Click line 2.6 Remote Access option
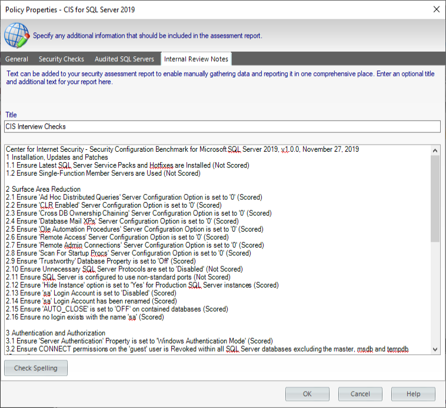The width and height of the screenshot is (446, 408). (x=117, y=237)
